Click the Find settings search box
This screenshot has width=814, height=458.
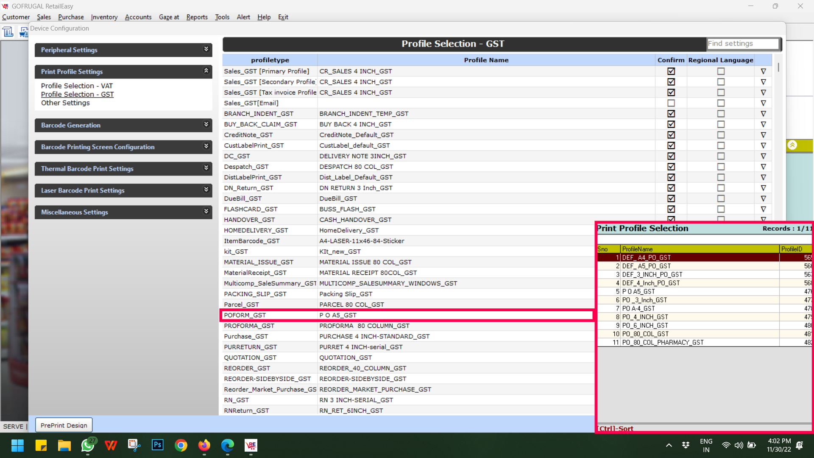tap(743, 44)
